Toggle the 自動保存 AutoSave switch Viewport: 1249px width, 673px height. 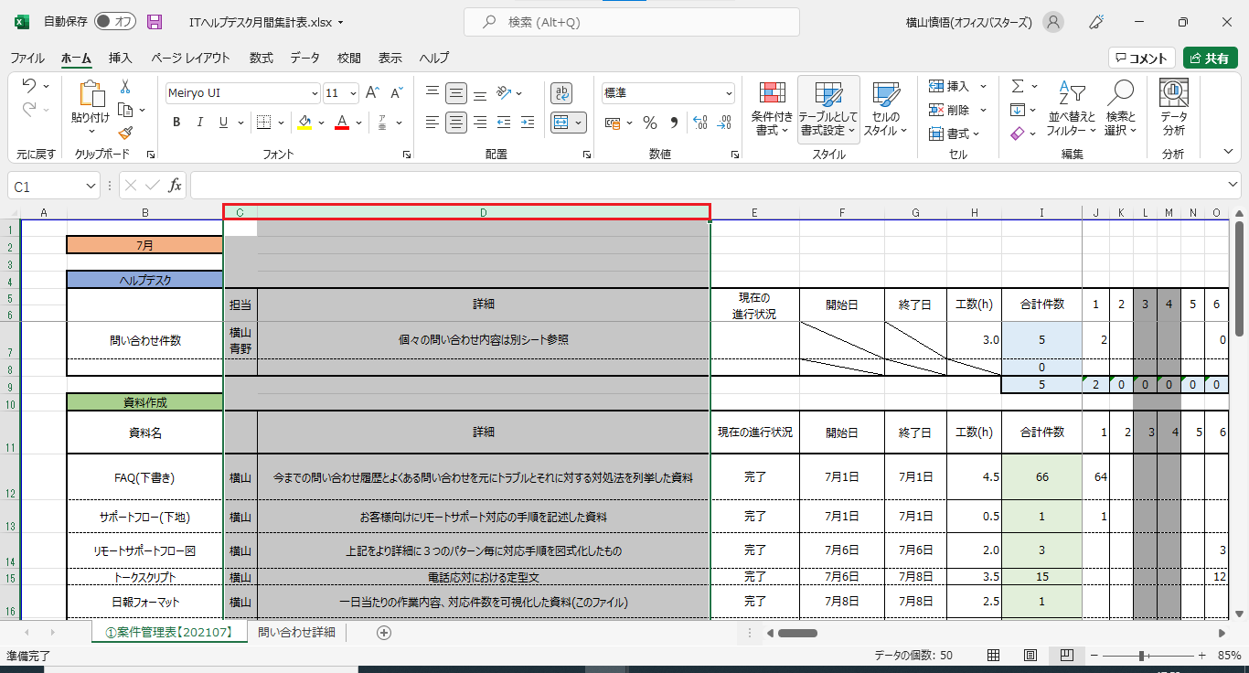pos(115,22)
